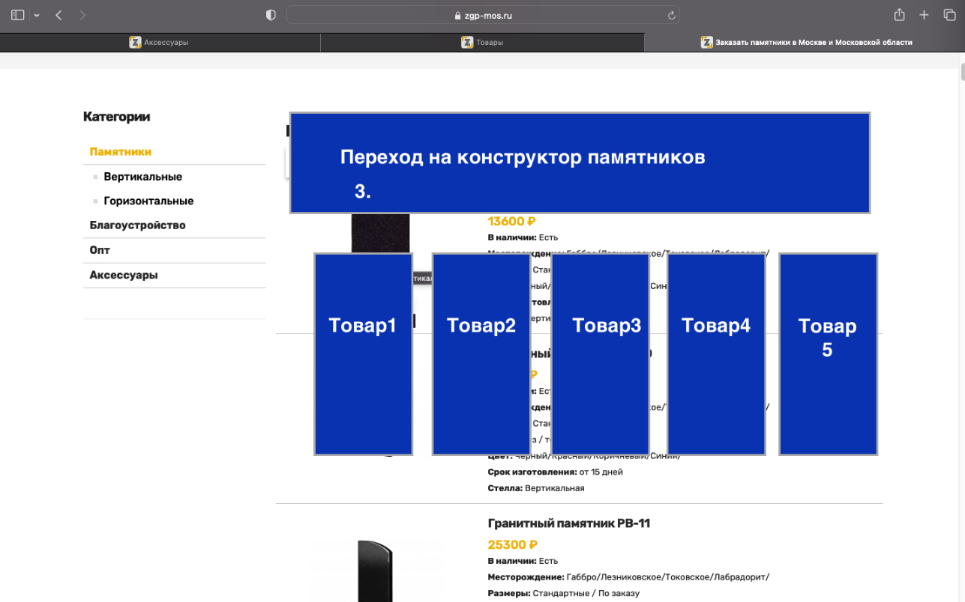
Task: Switch to the Аксессуары tab
Action: [x=160, y=43]
